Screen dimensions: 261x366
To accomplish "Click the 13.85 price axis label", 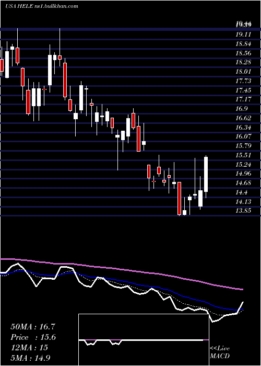I will click(x=243, y=211).
